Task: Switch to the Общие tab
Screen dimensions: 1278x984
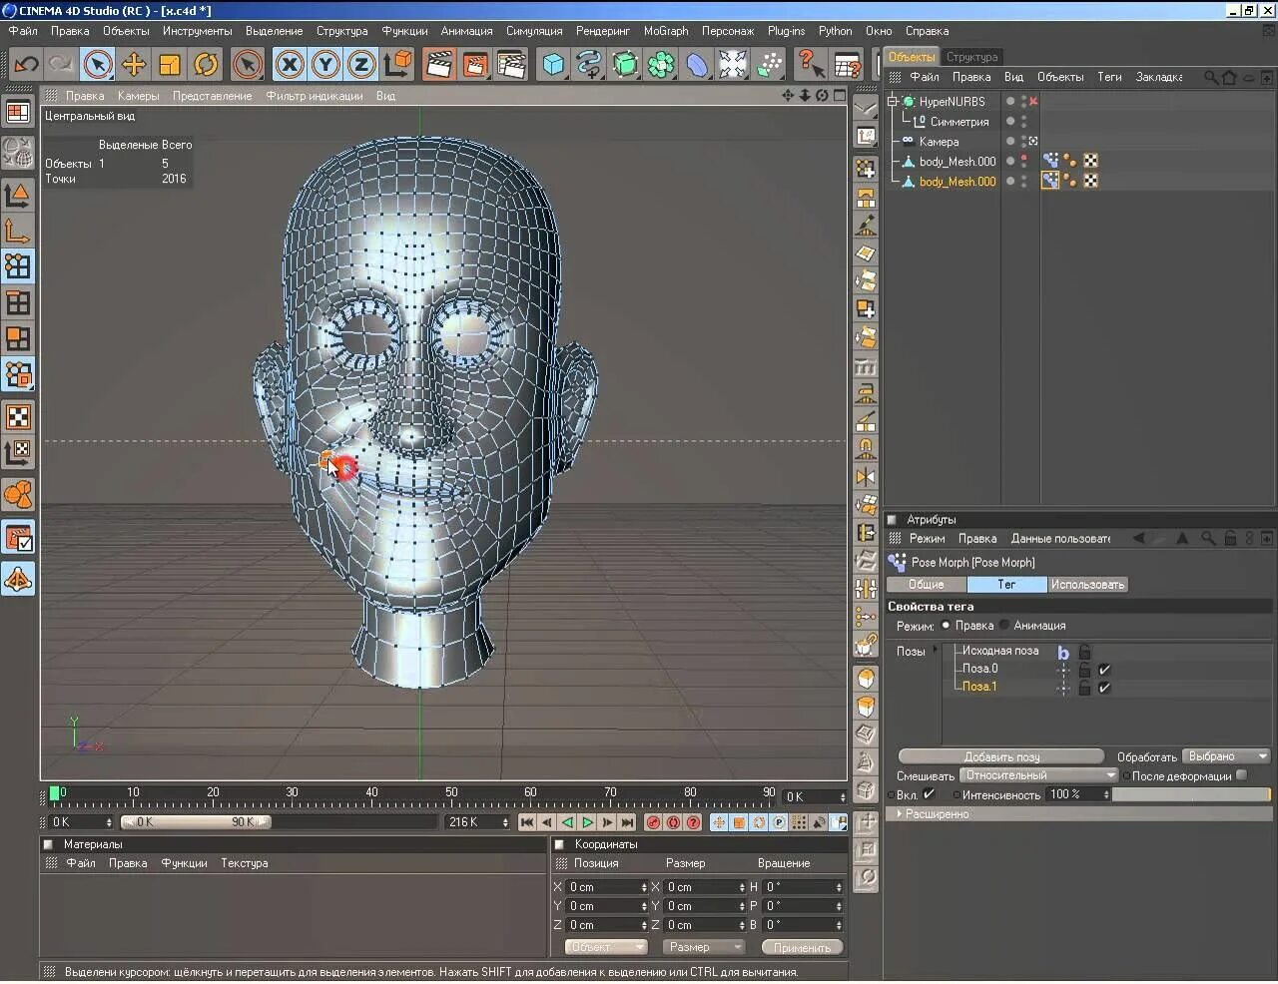Action: [926, 585]
